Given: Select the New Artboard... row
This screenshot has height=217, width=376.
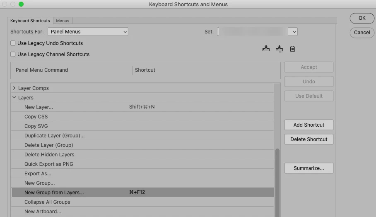Looking at the screenshot, I should [x=142, y=212].
